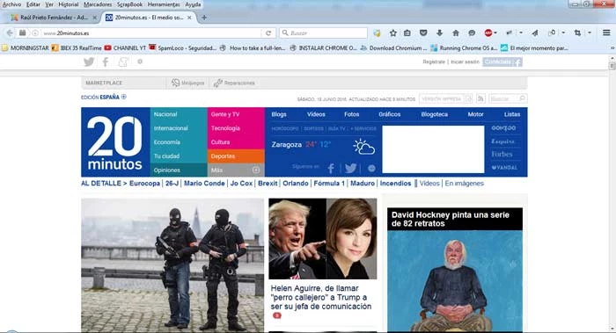Open the Motor section link
The width and height of the screenshot is (616, 333).
point(475,114)
